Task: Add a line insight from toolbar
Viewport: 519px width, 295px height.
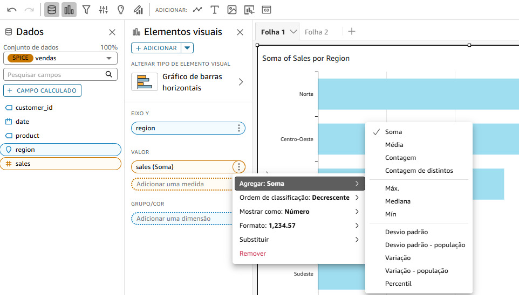Action: (197, 10)
